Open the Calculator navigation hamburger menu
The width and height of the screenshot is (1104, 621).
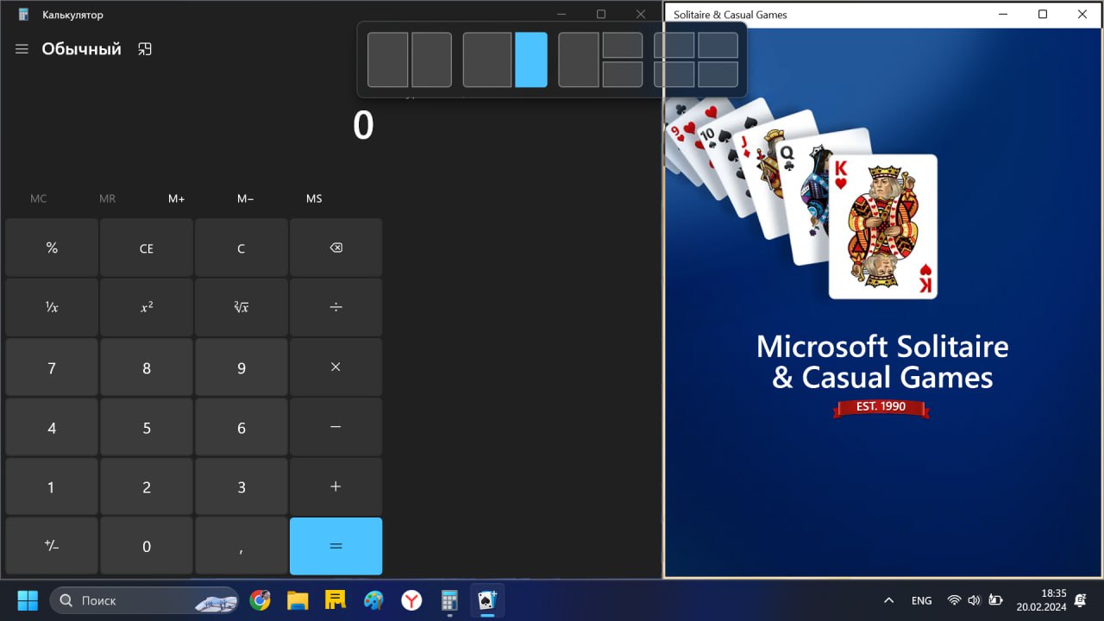22,49
